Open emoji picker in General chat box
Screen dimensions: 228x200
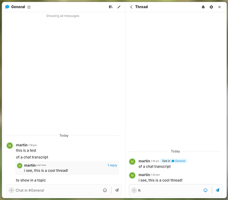(105, 190)
